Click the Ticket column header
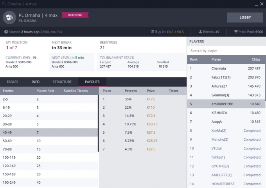 (173, 91)
